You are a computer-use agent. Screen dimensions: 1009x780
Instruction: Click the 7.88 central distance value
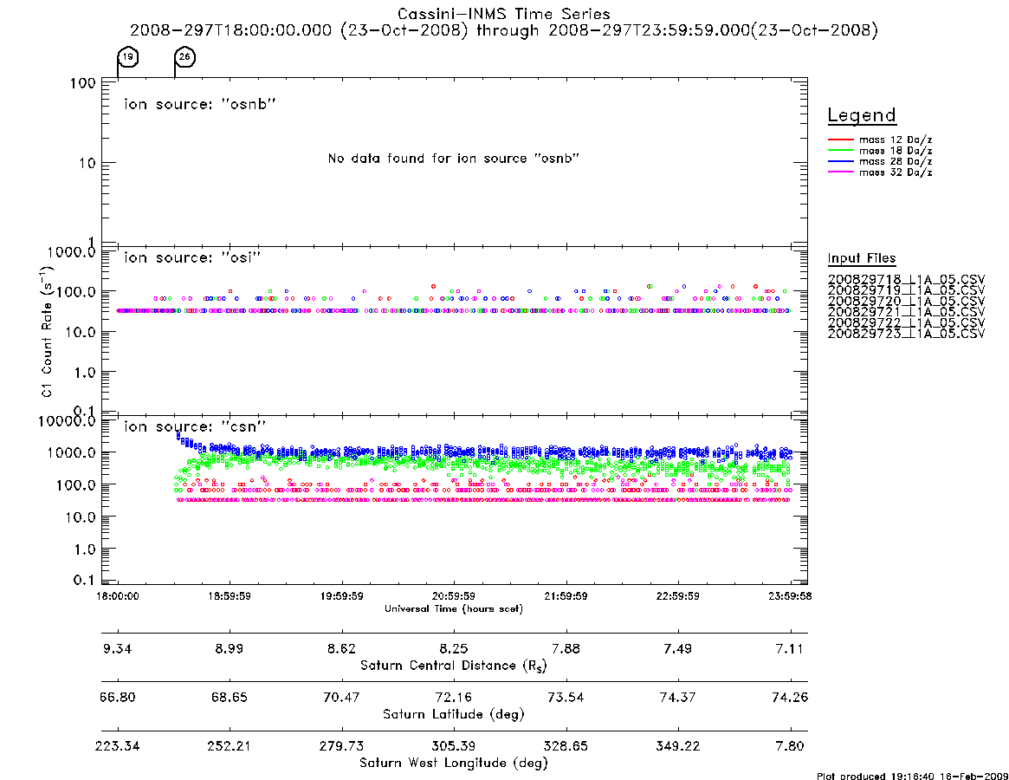coord(566,648)
